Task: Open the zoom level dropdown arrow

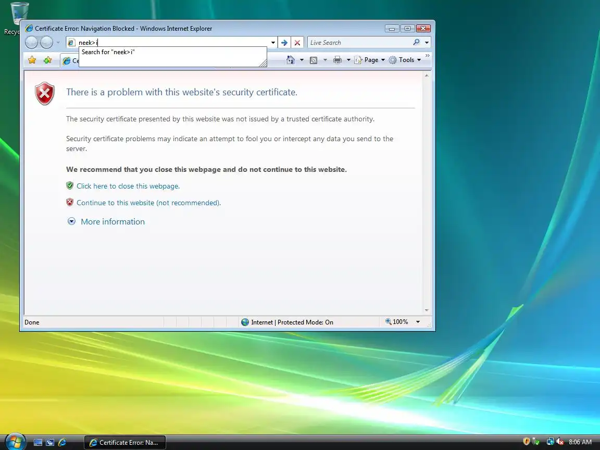Action: coord(418,322)
